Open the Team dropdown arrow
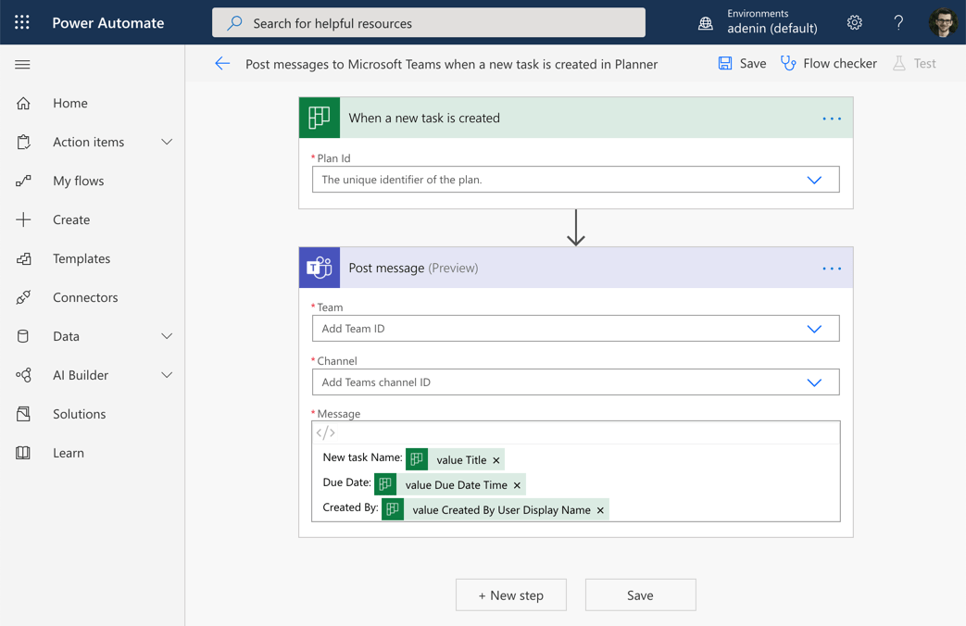 [814, 329]
